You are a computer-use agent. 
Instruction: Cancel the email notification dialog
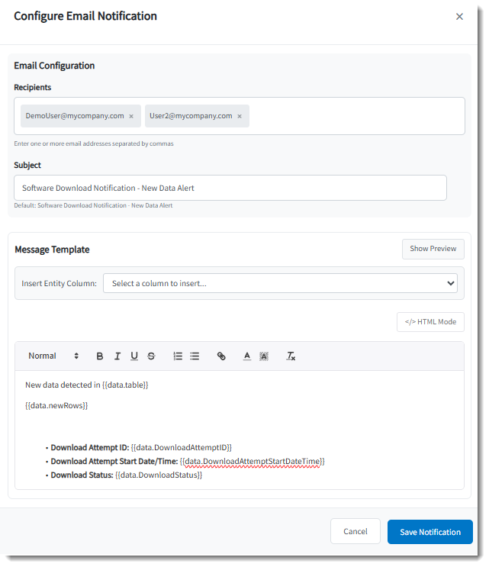tap(355, 532)
